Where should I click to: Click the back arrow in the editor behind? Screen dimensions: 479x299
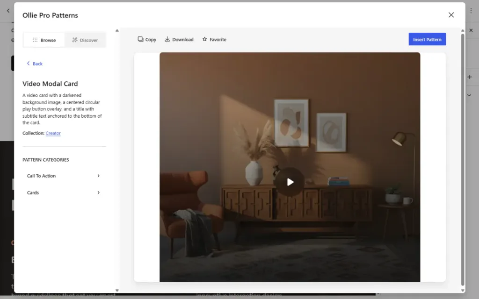[x=8, y=11]
